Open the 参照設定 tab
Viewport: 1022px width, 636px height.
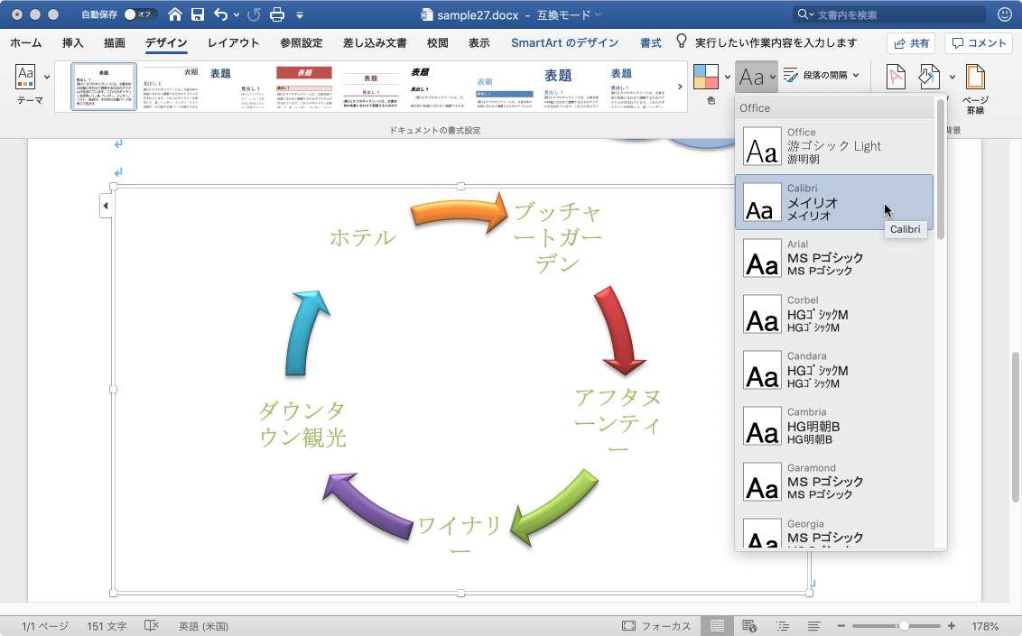pos(302,43)
